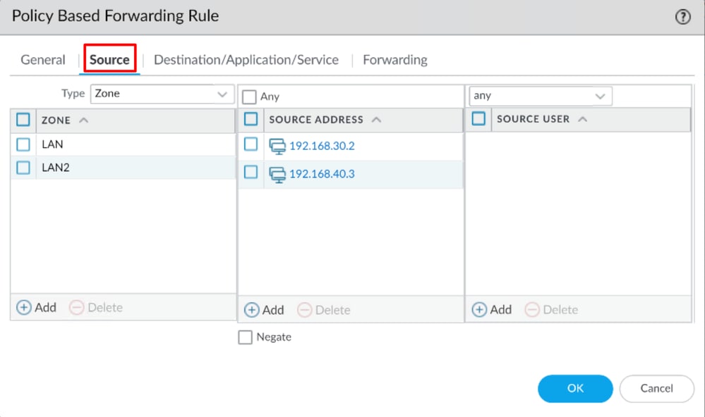This screenshot has height=417, width=705.
Task: Open the Destination/Application/Service tab
Action: click(x=246, y=60)
